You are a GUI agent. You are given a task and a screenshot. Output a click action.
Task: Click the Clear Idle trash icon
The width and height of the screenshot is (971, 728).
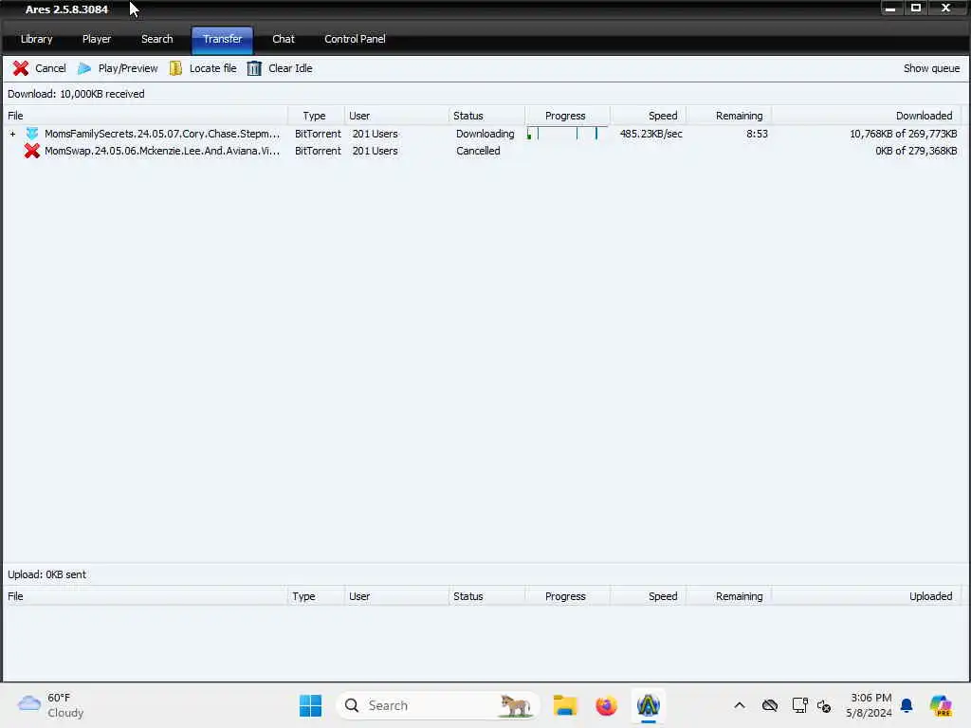(254, 68)
